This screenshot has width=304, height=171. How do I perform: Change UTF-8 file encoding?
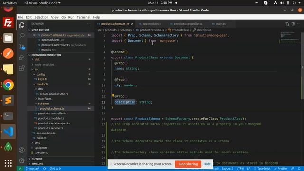click(x=240, y=169)
